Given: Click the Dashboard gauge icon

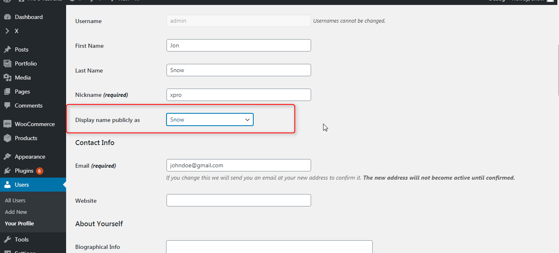Looking at the screenshot, I should 7,17.
